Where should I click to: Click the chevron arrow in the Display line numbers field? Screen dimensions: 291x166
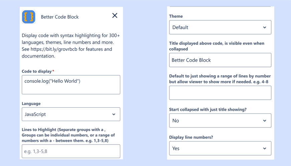click(x=265, y=149)
